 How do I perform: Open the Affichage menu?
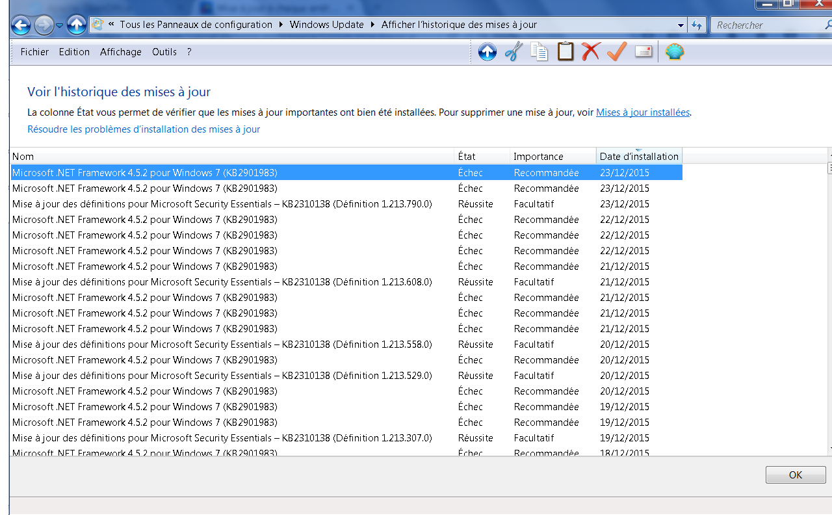click(121, 52)
